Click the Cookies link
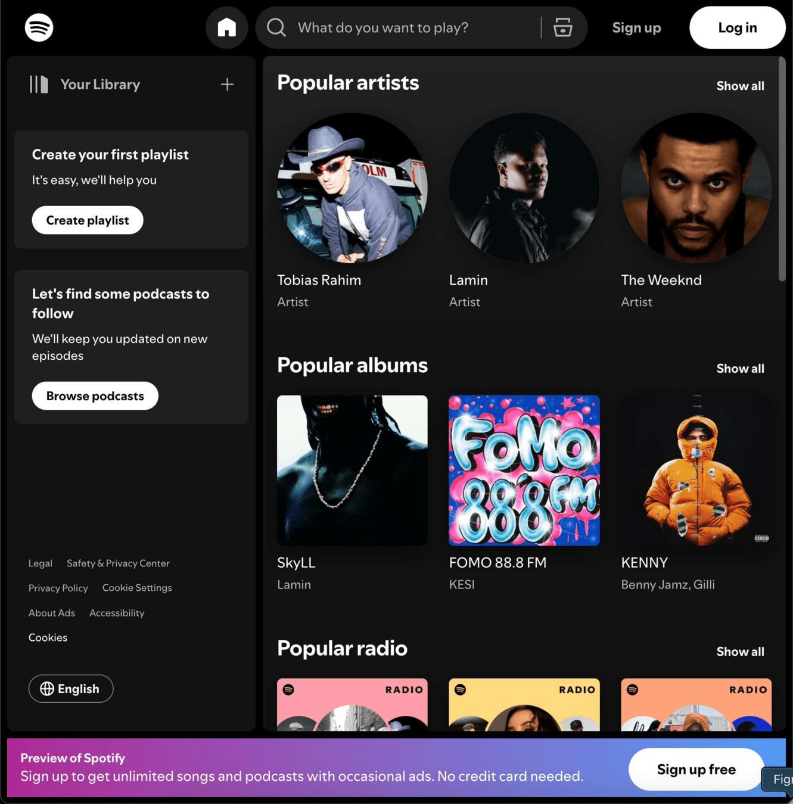The image size is (793, 804). [x=48, y=637]
